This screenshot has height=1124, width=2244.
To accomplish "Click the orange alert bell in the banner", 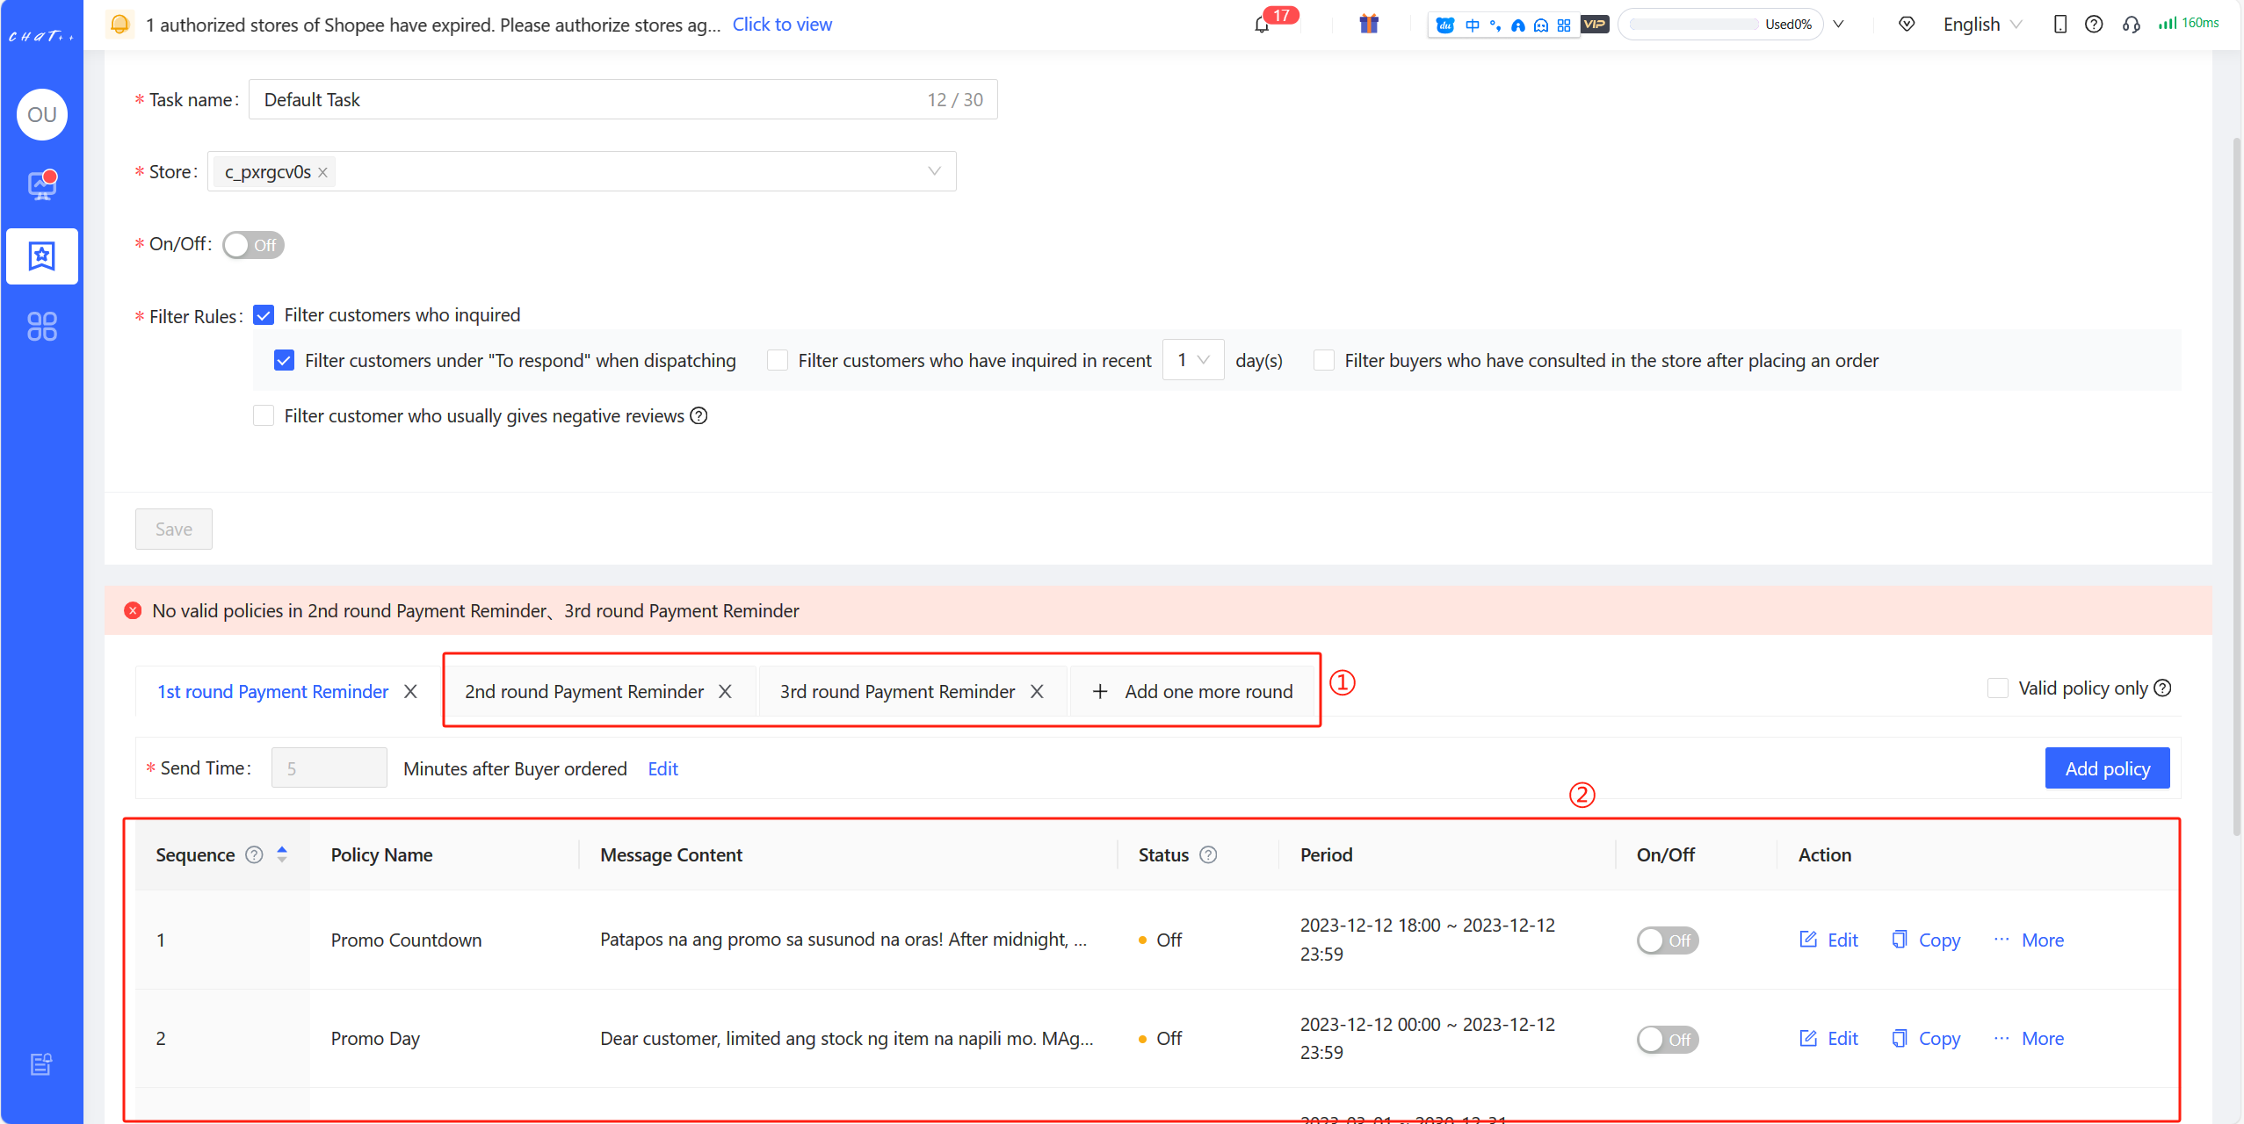I will tap(119, 25).
